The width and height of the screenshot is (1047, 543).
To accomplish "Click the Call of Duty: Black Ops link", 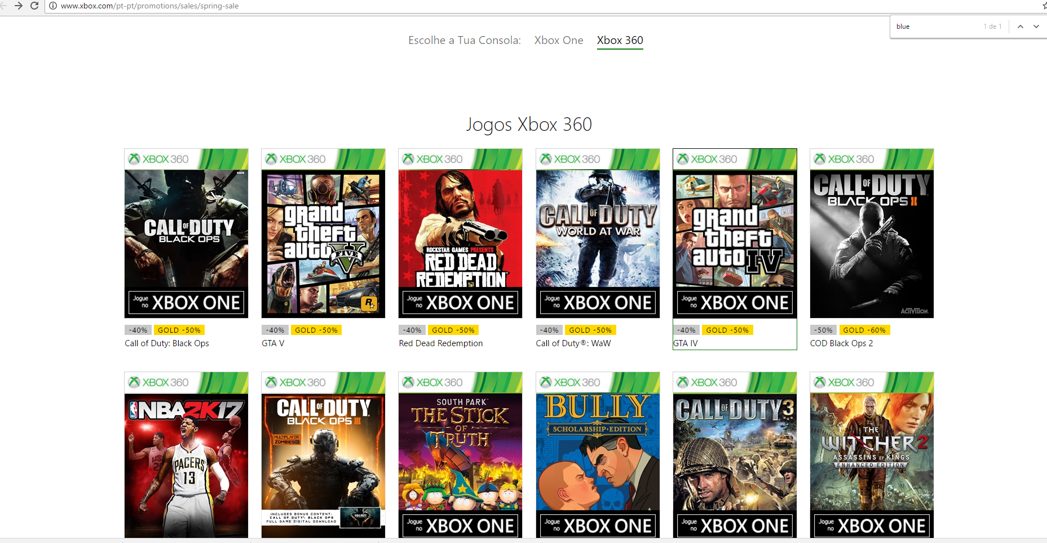I will [167, 343].
